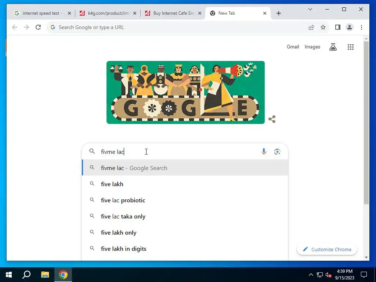
Task: Select suggestion 'fivme lac - Google Search'
Action: tap(185, 168)
